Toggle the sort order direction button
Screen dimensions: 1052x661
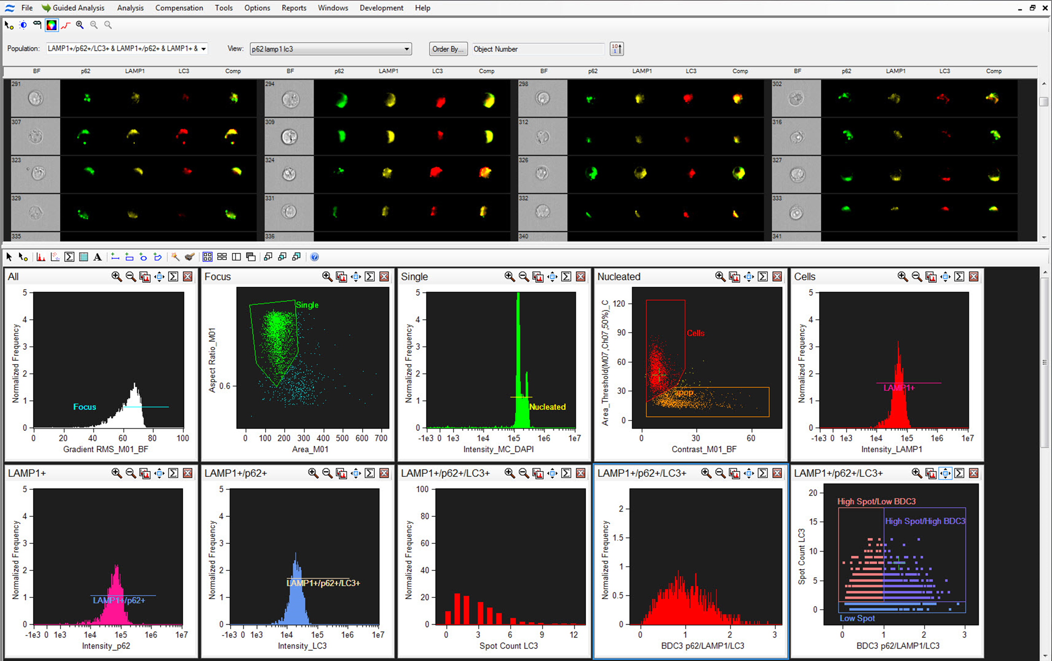coord(616,49)
